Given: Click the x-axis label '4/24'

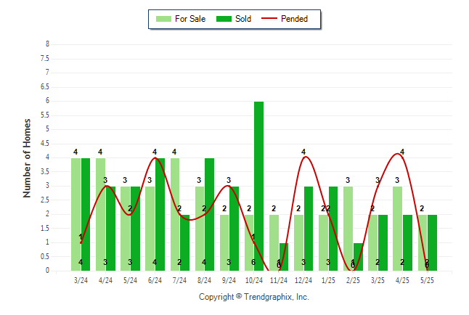Looking at the screenshot, I should click(105, 280).
